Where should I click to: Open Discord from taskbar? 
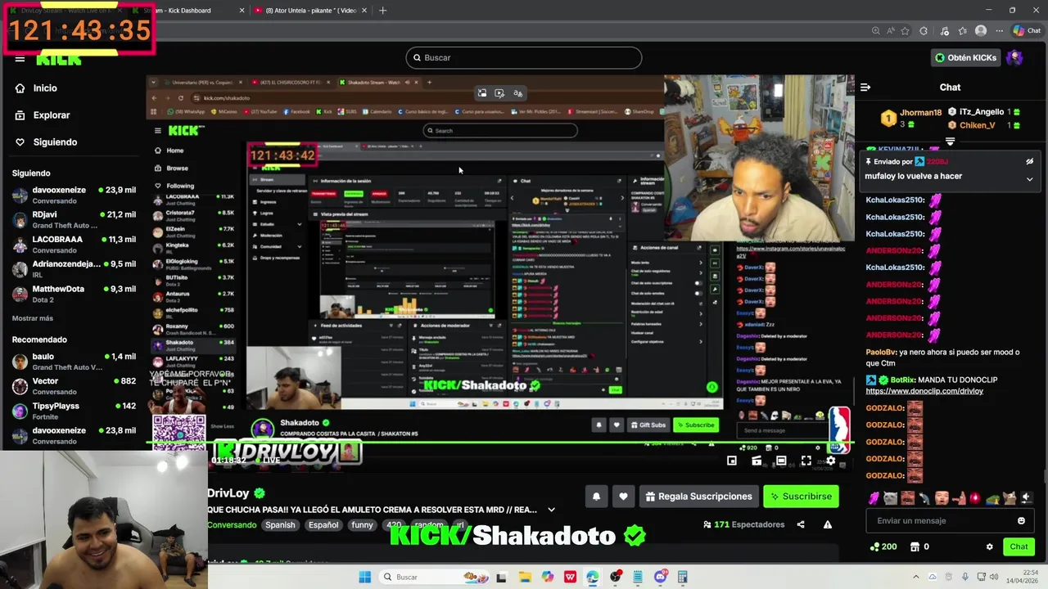pos(660,578)
